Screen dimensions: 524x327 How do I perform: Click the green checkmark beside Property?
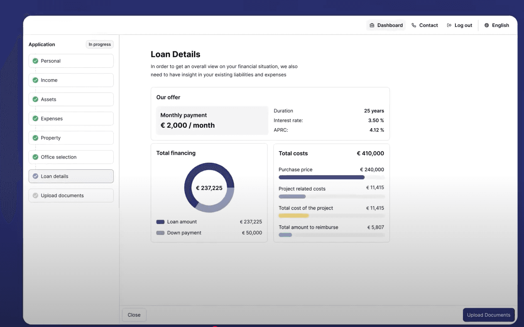35,138
